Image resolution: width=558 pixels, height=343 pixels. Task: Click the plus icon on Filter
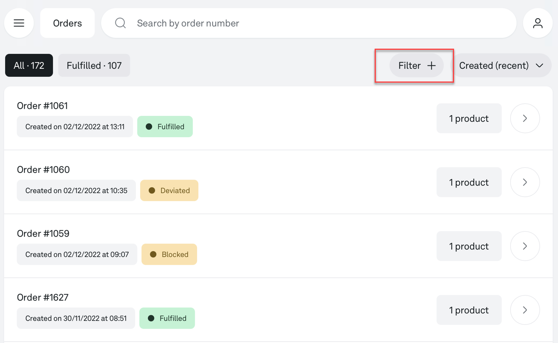pos(432,66)
